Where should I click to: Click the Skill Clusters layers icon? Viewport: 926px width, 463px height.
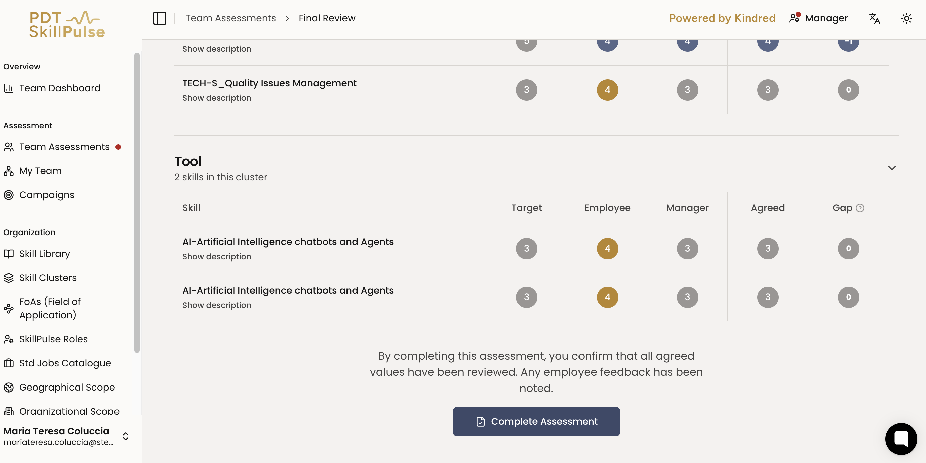(x=9, y=278)
